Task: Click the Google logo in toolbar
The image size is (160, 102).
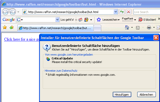Action: pos(8,20)
